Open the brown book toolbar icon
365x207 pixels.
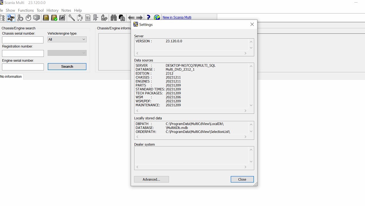46,18
